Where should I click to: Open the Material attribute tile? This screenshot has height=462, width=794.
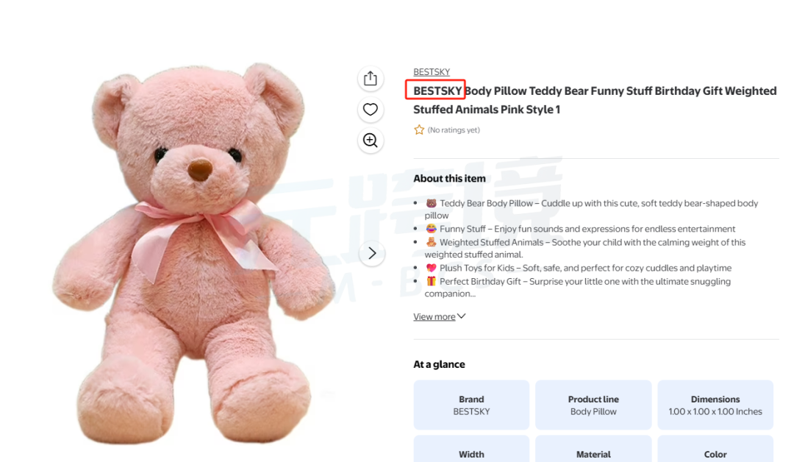(x=593, y=449)
